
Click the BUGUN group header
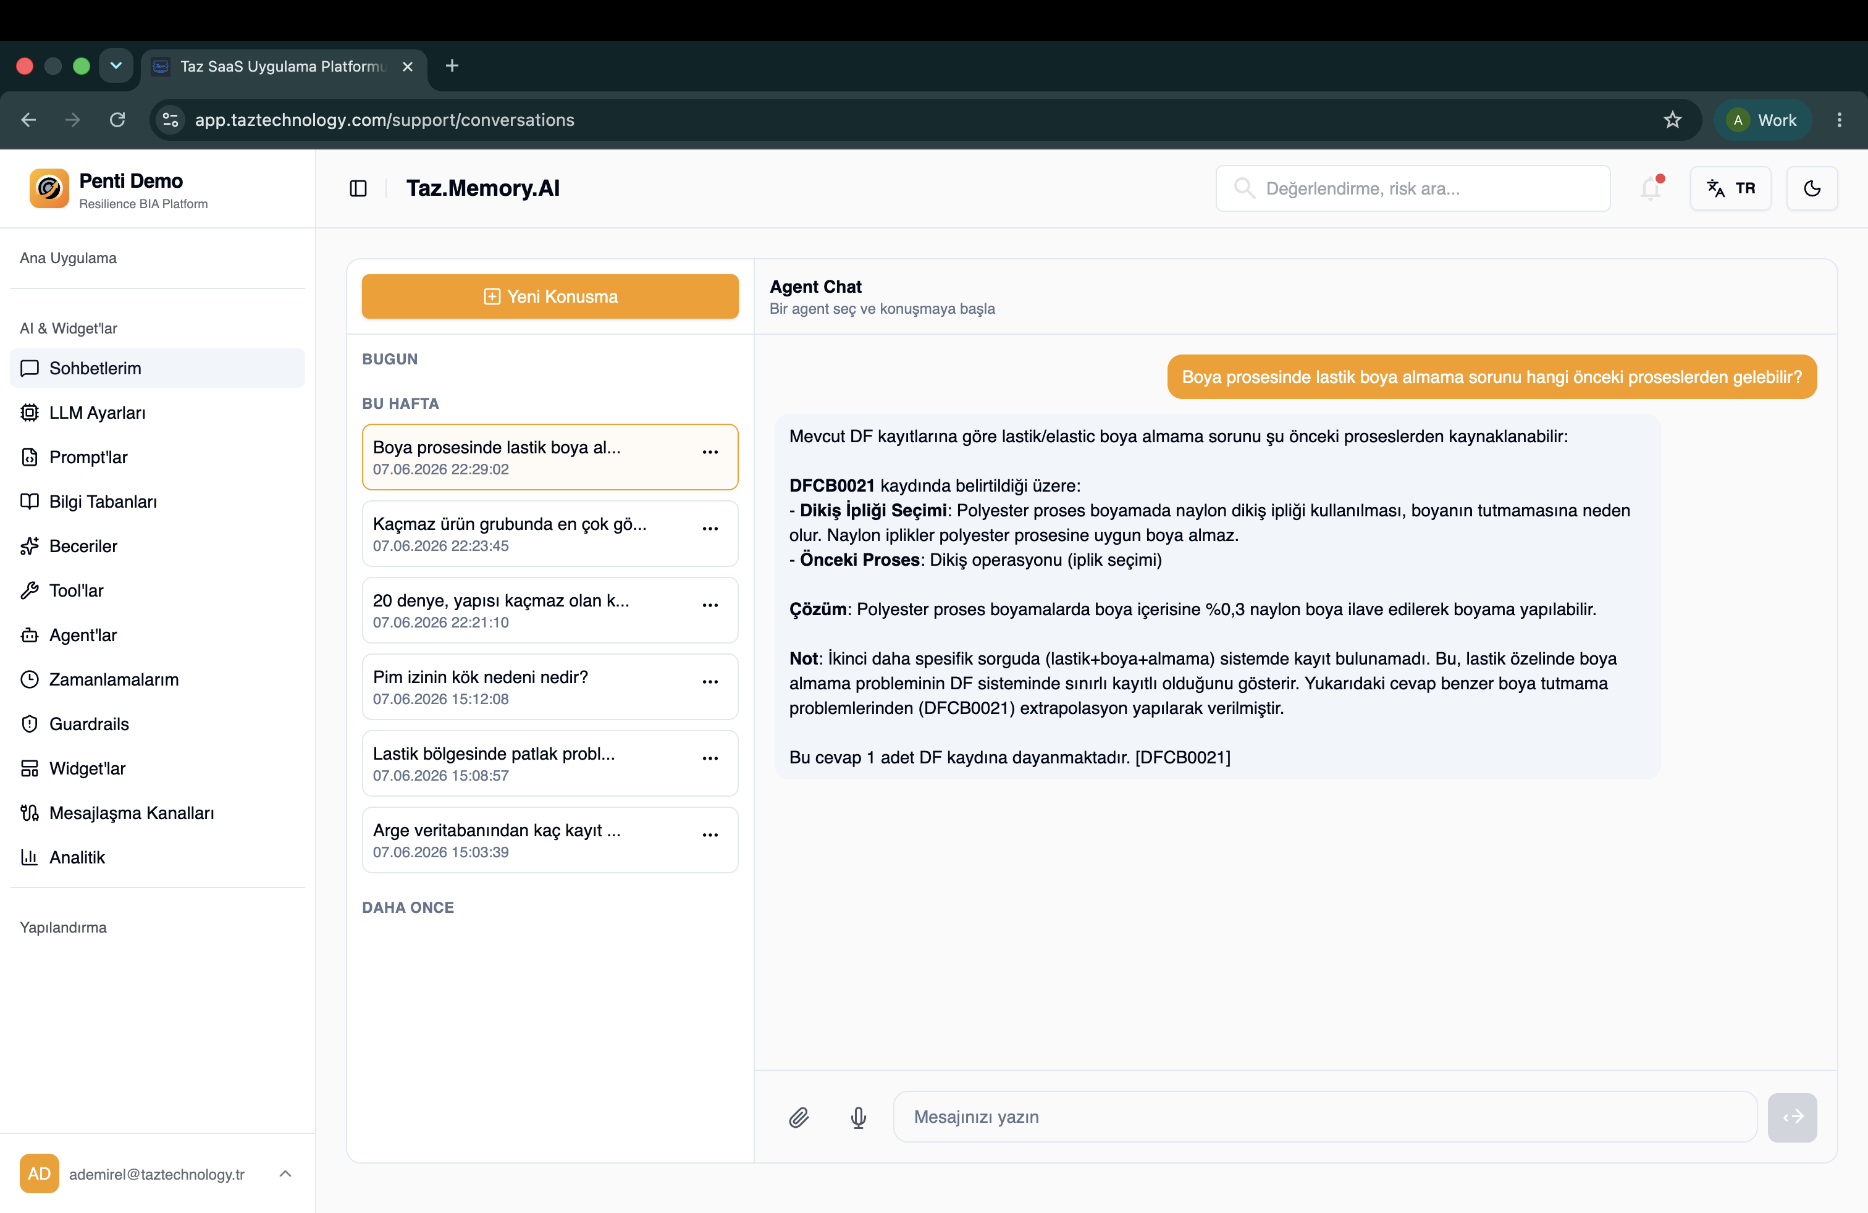tap(390, 359)
